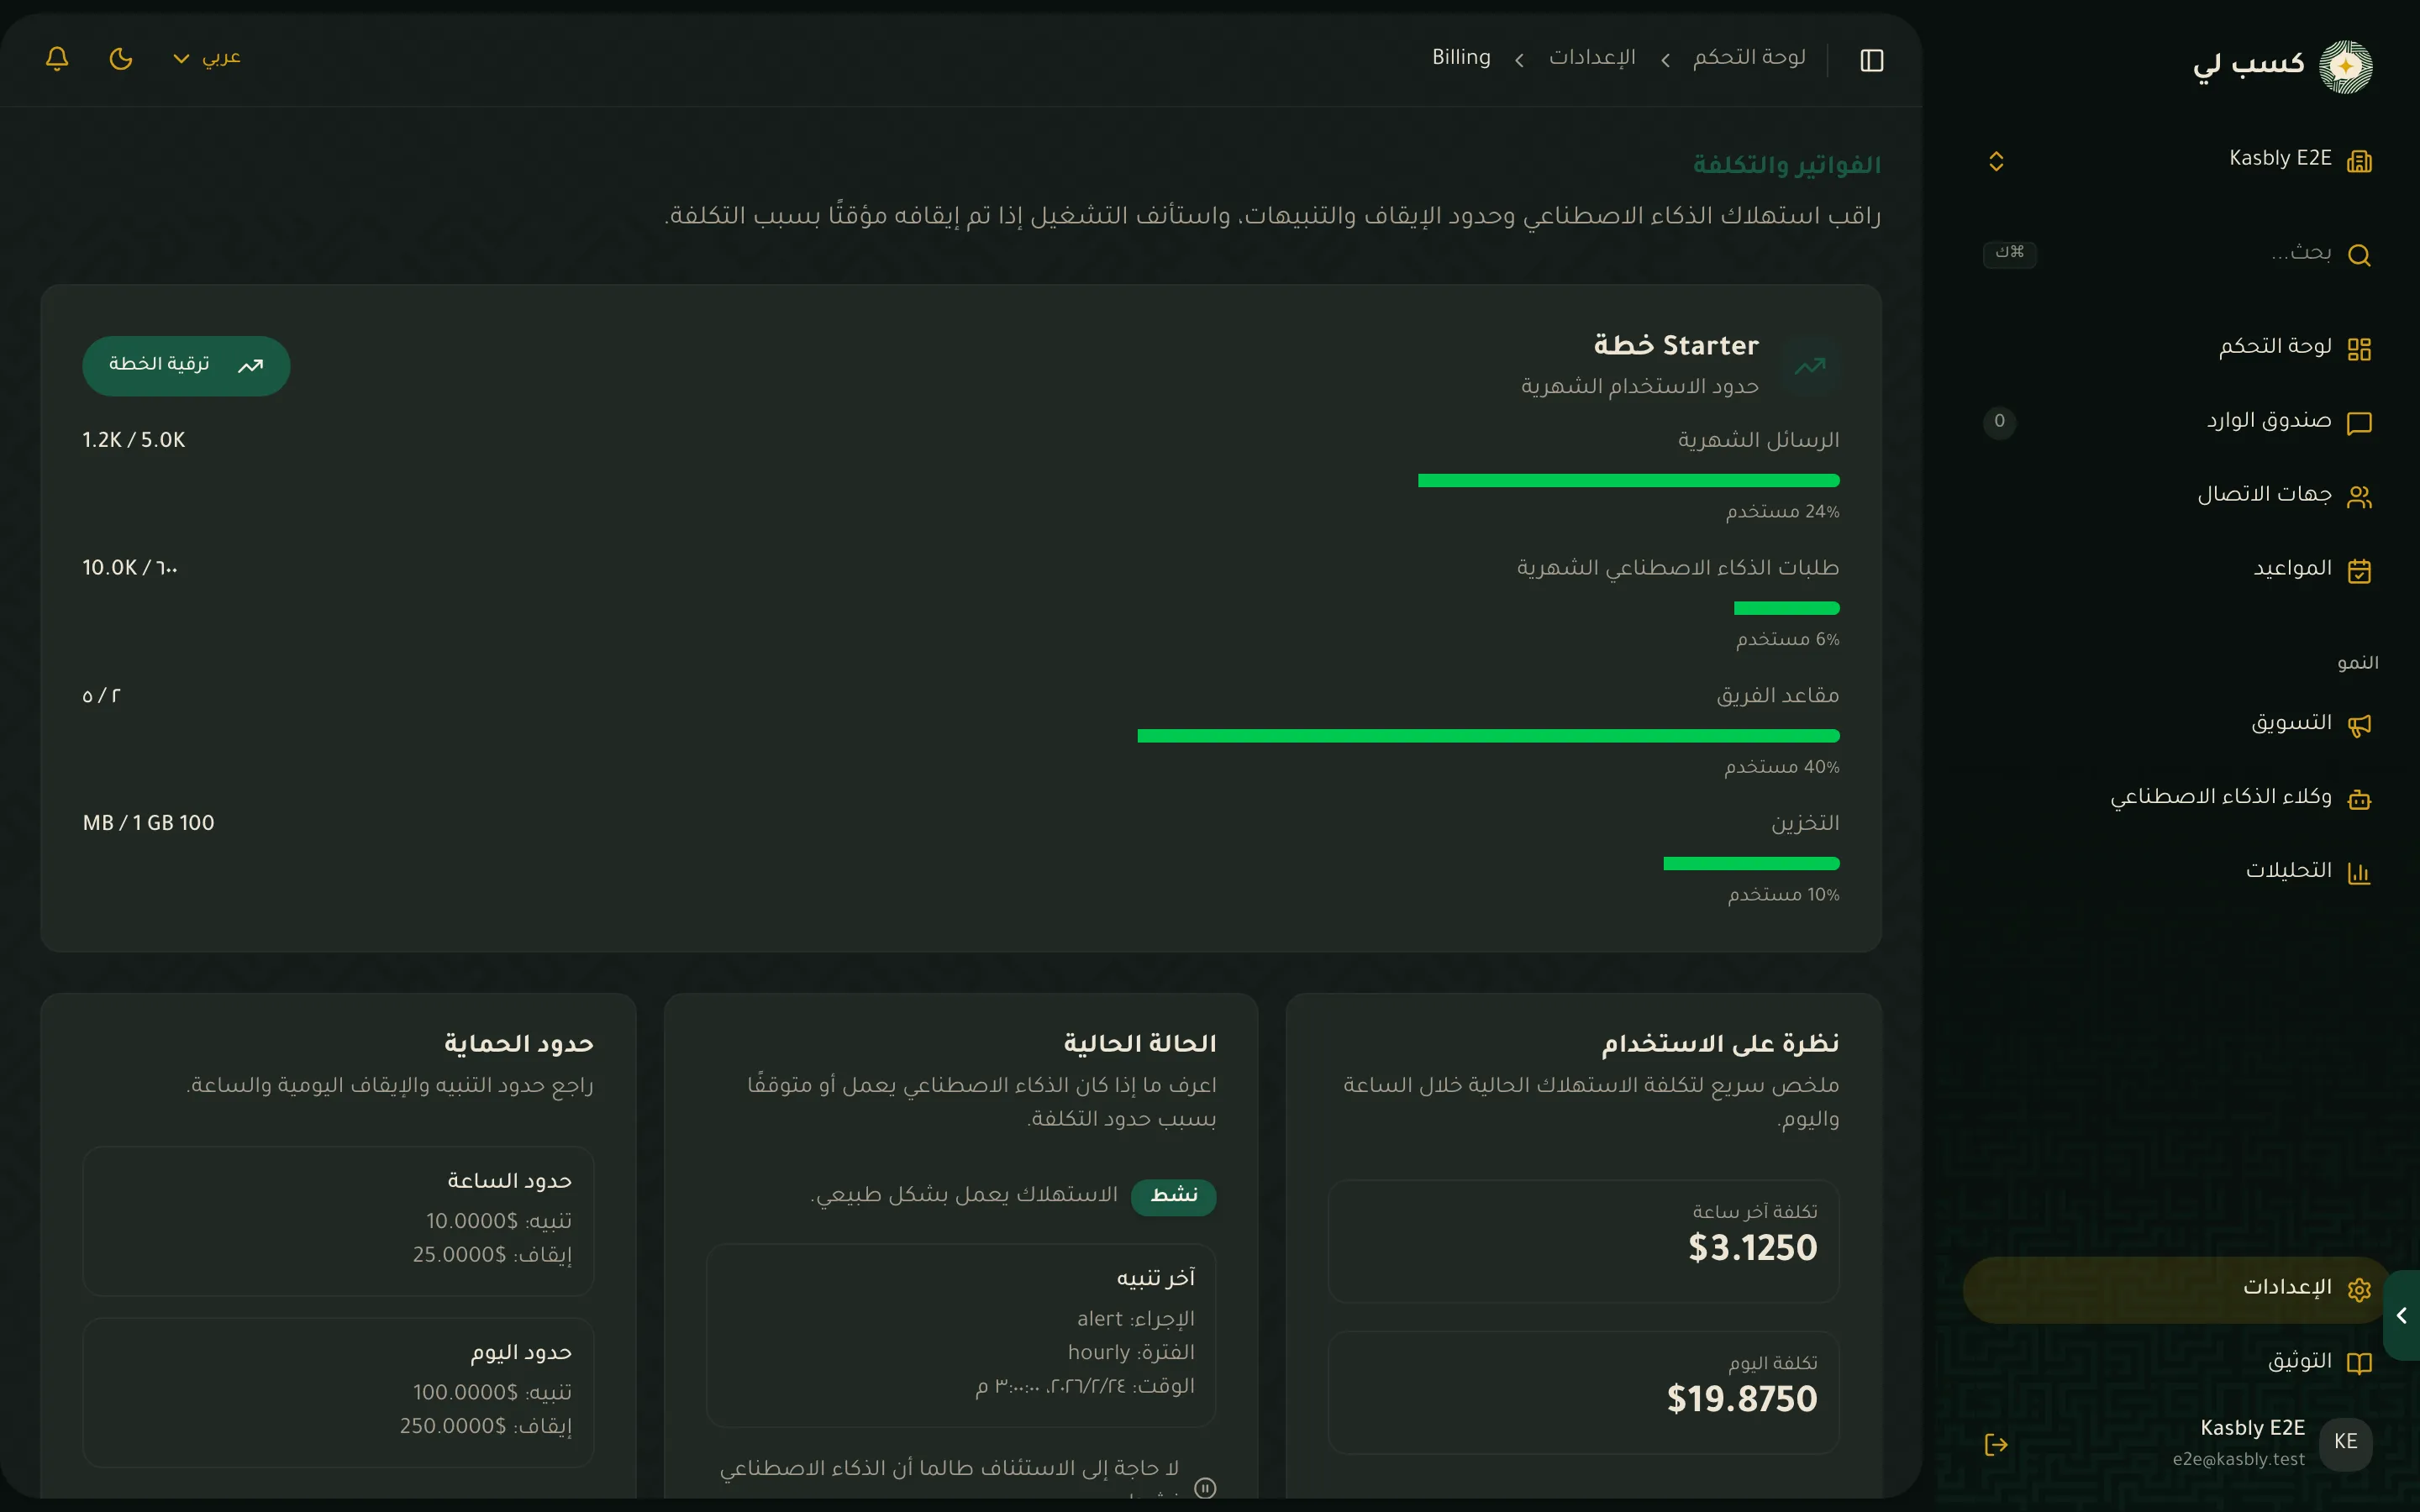Open صندوق الوارد in sidebar
This screenshot has height=1512, width=2420.
[2180, 422]
